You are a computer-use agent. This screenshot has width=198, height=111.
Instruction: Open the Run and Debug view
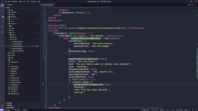click(2, 22)
